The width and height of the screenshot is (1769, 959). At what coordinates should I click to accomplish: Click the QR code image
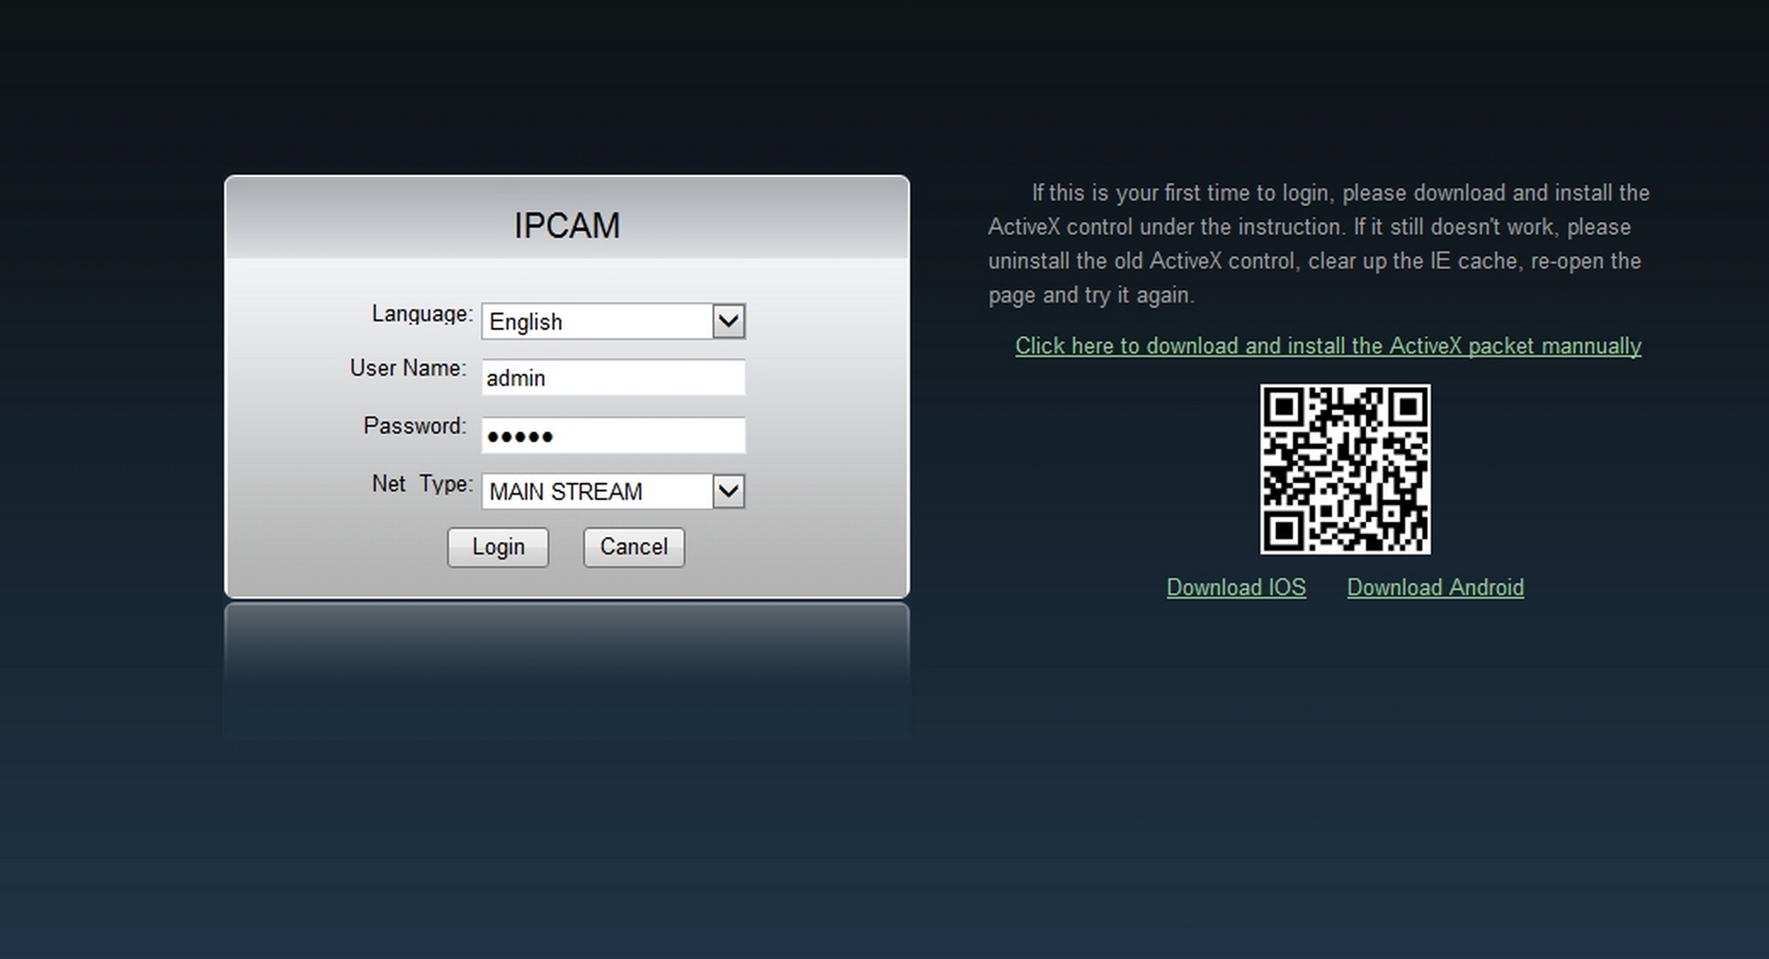[x=1345, y=469]
